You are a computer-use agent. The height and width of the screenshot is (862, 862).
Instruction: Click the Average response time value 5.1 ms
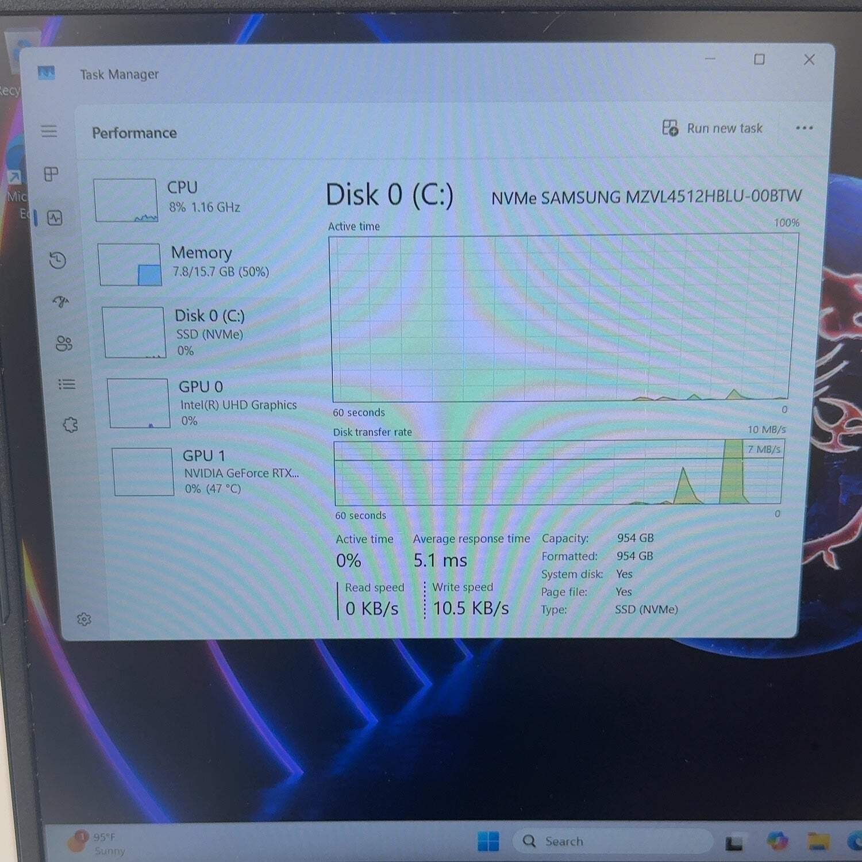point(440,560)
